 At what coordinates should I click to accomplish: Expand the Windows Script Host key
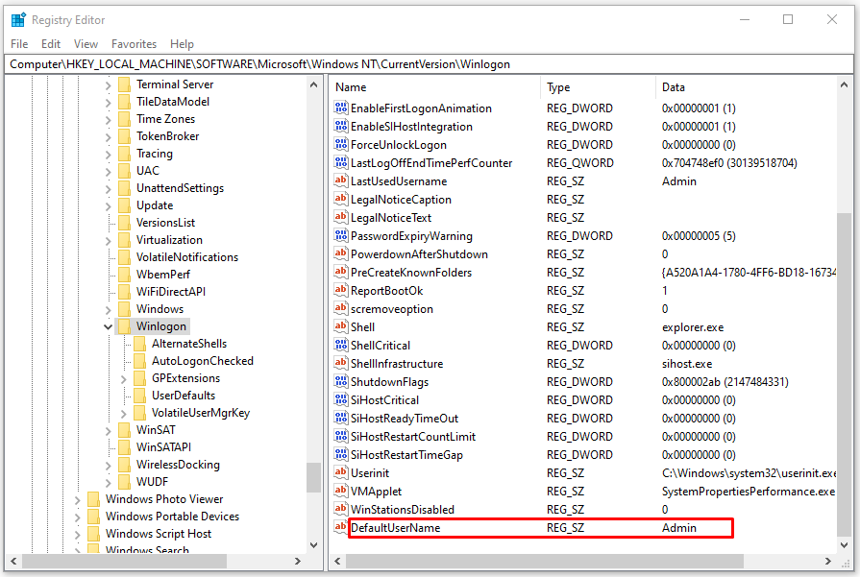77,534
